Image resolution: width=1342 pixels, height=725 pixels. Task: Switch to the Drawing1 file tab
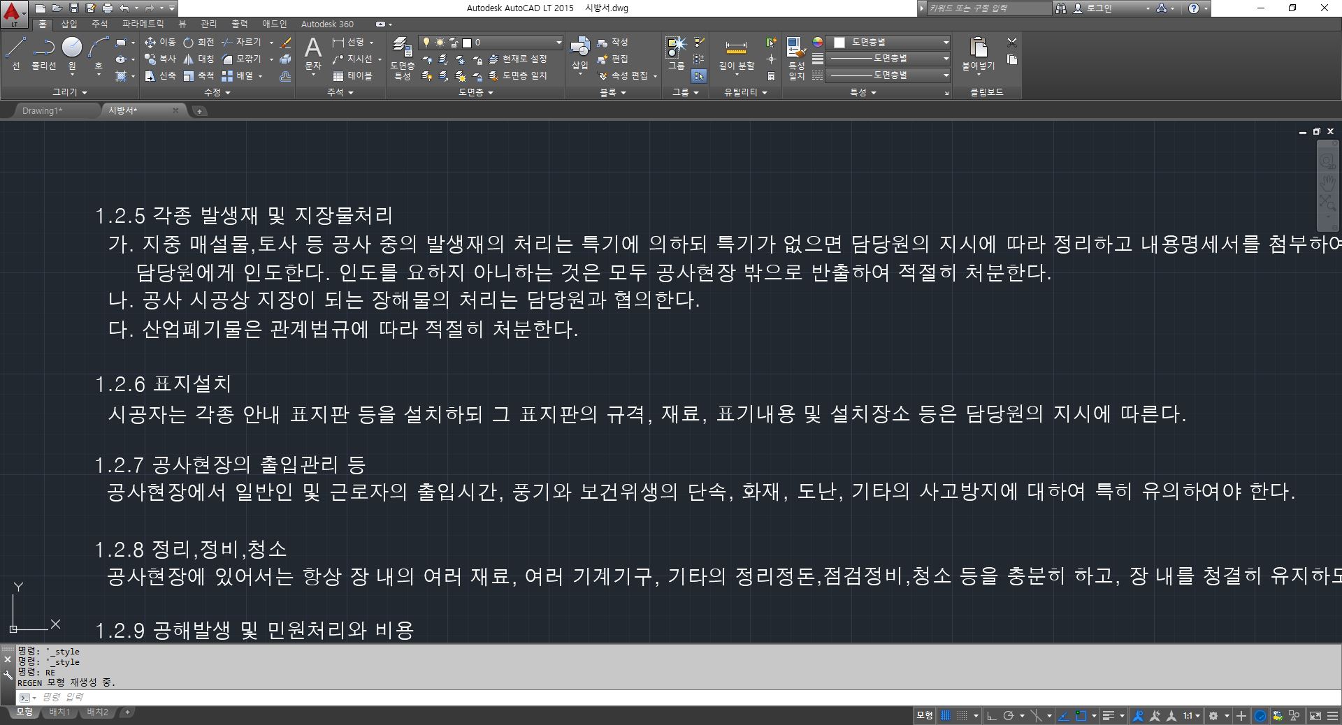tap(43, 110)
